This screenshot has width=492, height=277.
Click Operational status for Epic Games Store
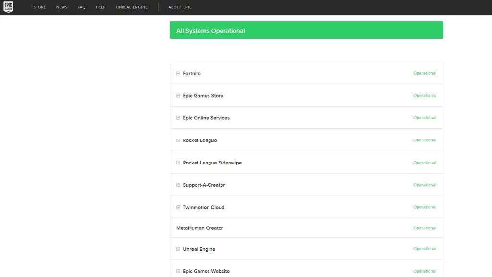(425, 96)
